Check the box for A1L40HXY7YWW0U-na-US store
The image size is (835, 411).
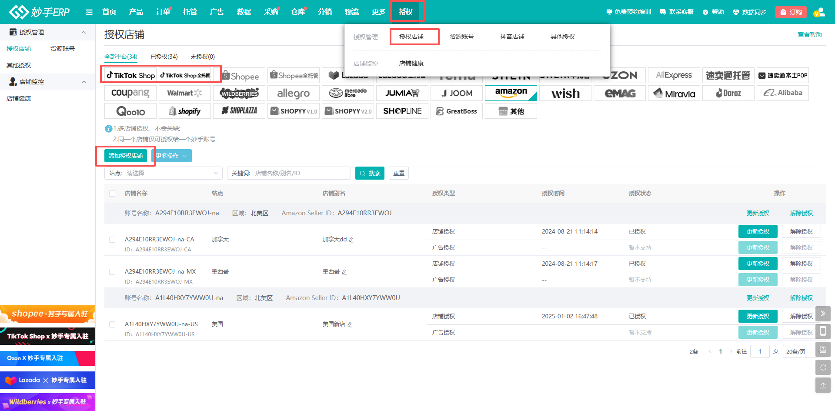click(x=112, y=324)
